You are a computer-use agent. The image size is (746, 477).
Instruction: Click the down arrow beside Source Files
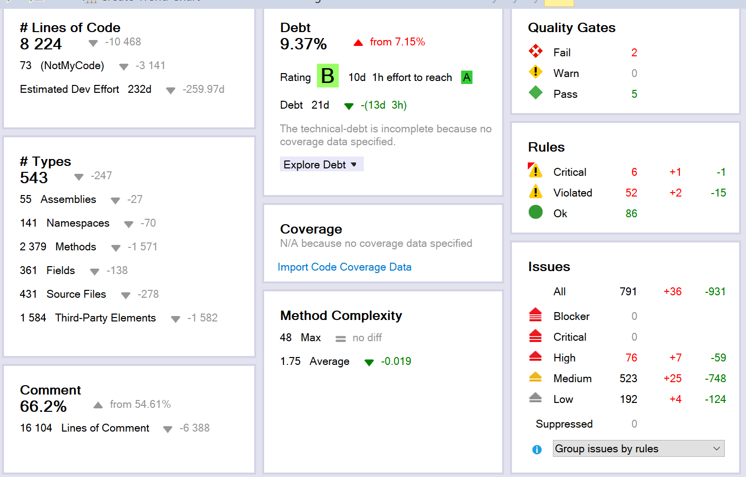[x=125, y=295]
